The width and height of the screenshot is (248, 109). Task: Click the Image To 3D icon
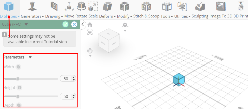tap(221, 6)
